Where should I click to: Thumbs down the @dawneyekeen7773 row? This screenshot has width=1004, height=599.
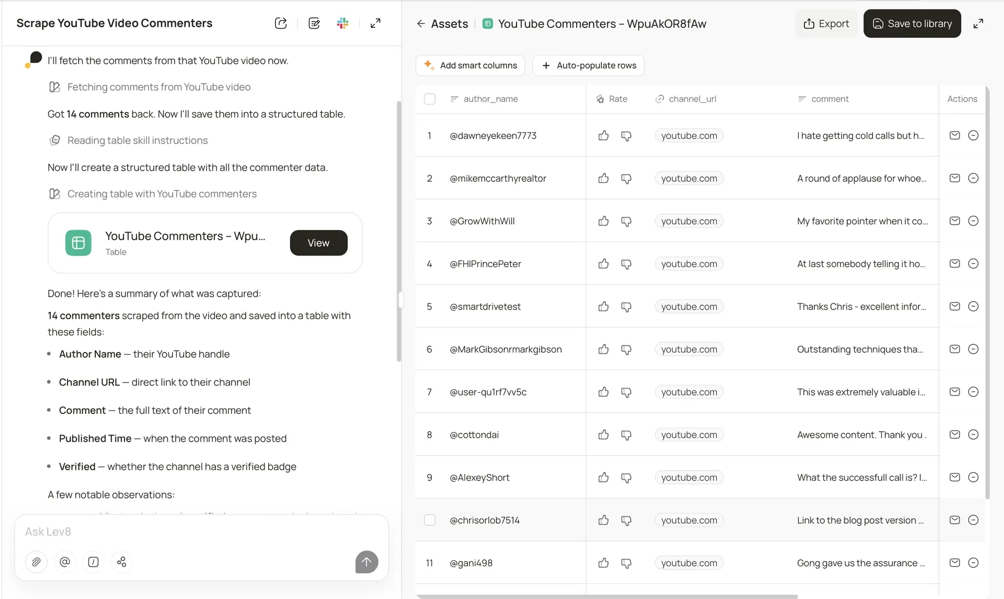click(626, 136)
